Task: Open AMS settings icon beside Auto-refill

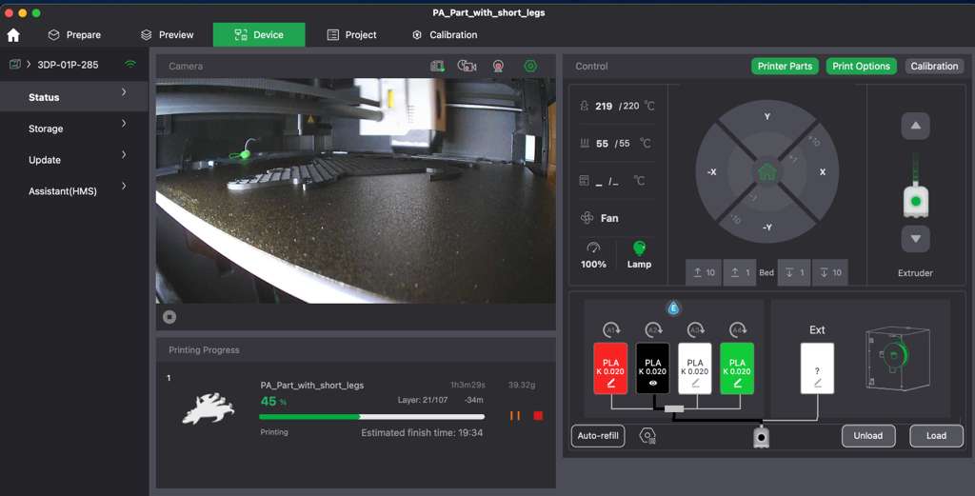Action: 647,436
